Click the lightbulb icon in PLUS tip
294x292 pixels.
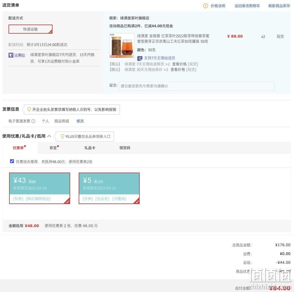click(x=63, y=136)
